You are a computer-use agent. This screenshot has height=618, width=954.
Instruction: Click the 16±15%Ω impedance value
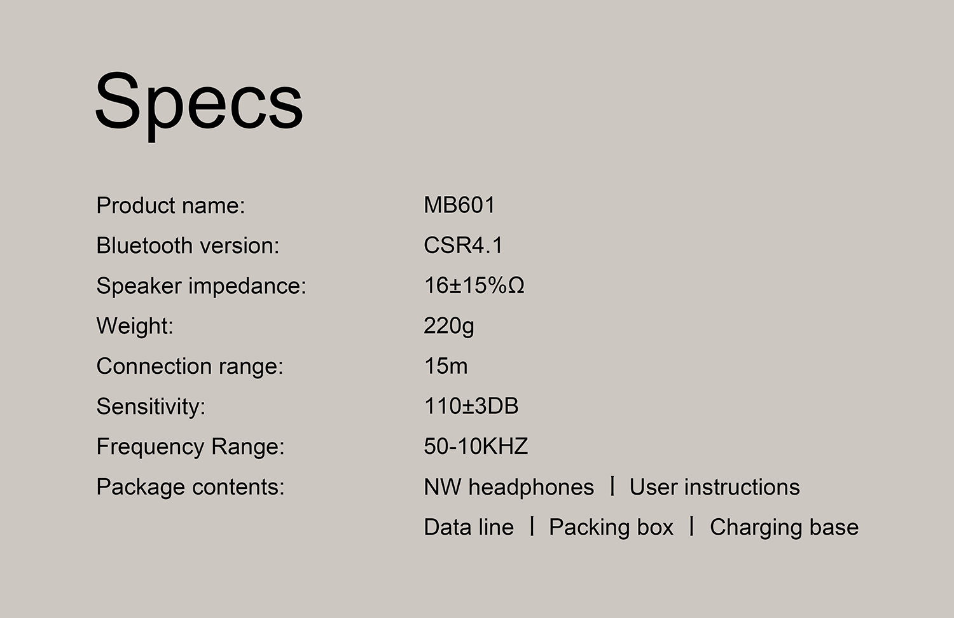(474, 285)
